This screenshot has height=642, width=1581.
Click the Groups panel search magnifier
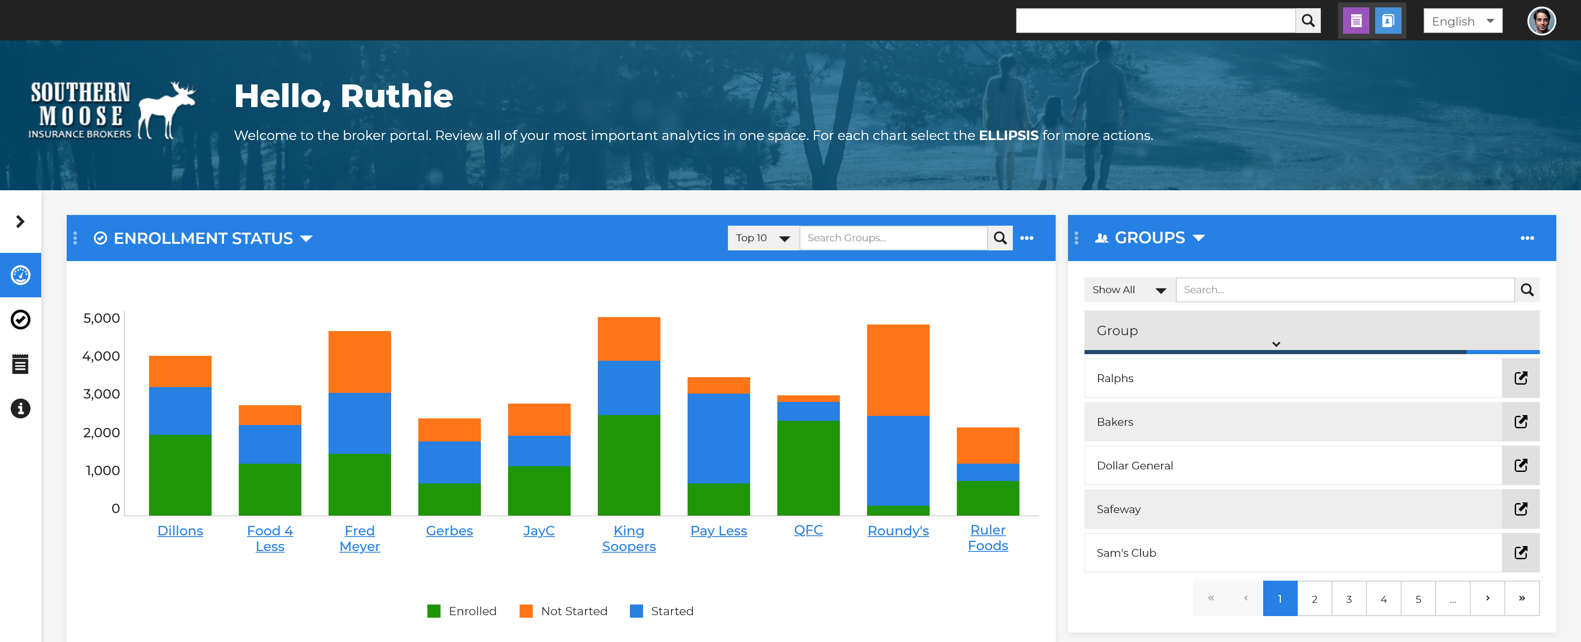1527,289
